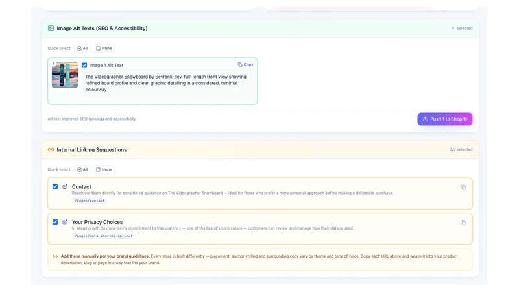Select None in Internal Linking quick select
The height and width of the screenshot is (292, 519).
tap(104, 169)
